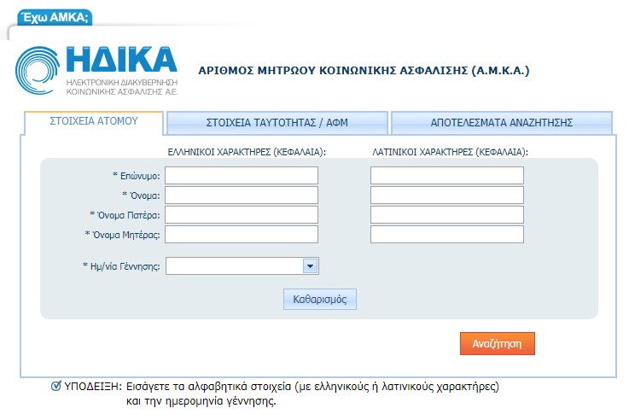Click the checkmark icon beside ΥΠΟΔΕΙΞΗ
This screenshot has height=414, width=629.
56,386
